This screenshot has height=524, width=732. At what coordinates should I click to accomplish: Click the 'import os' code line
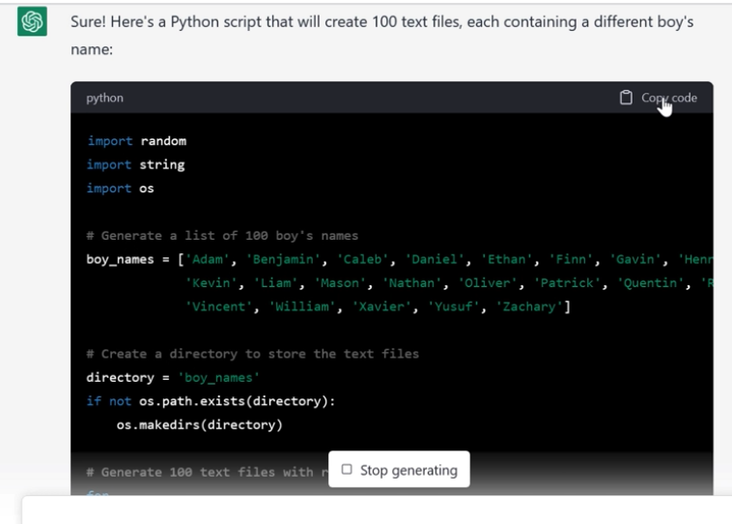tap(120, 189)
